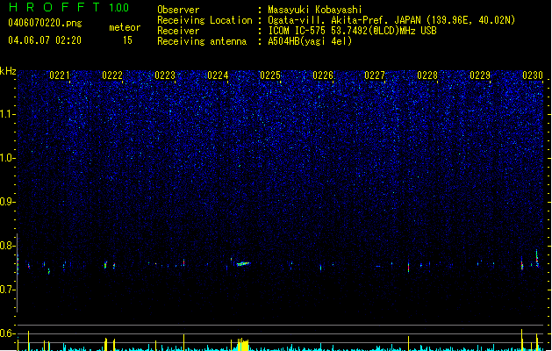This screenshot has width=552, height=351.
Task: Click the 1.1 kHz axis tick label
Action: tap(8, 114)
